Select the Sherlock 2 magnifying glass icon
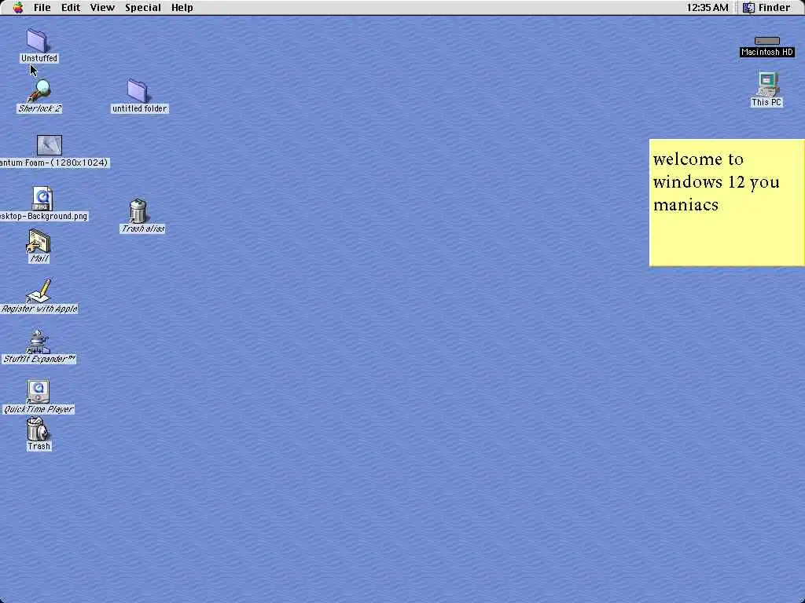 (x=39, y=90)
